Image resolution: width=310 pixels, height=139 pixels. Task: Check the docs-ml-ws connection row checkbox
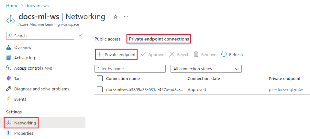point(100,89)
